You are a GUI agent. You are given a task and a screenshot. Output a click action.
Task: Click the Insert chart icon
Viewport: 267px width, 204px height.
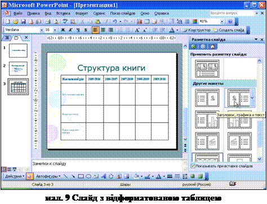[139, 21]
